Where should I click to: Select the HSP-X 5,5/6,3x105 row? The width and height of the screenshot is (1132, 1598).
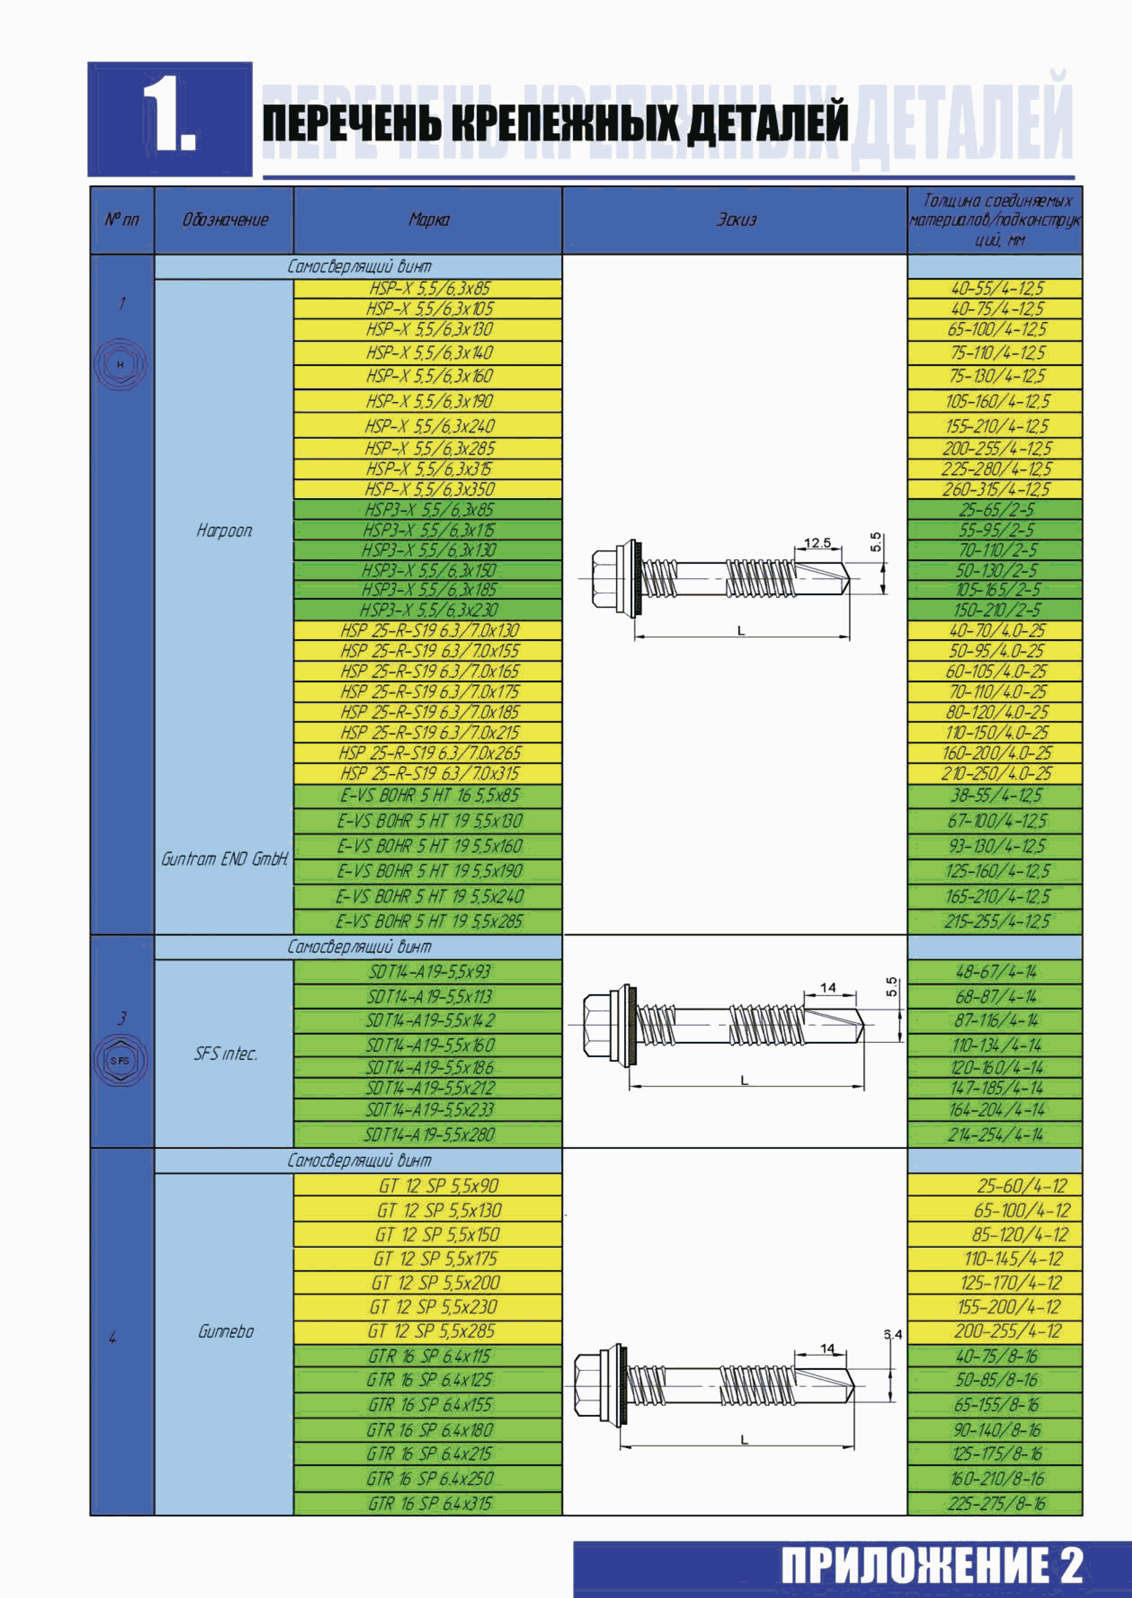coord(428,309)
